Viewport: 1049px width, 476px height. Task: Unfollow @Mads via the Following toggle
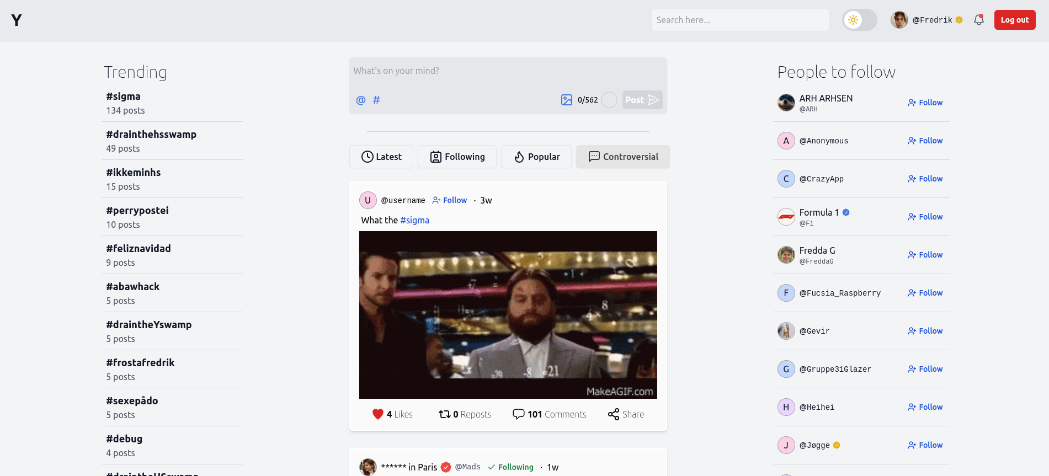point(510,467)
